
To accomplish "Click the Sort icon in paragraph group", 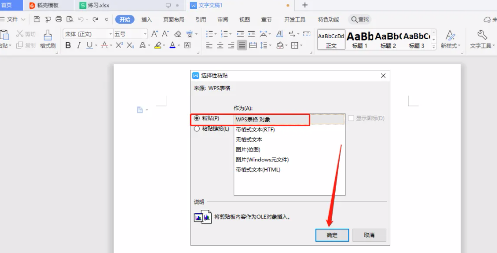I will 279,34.
